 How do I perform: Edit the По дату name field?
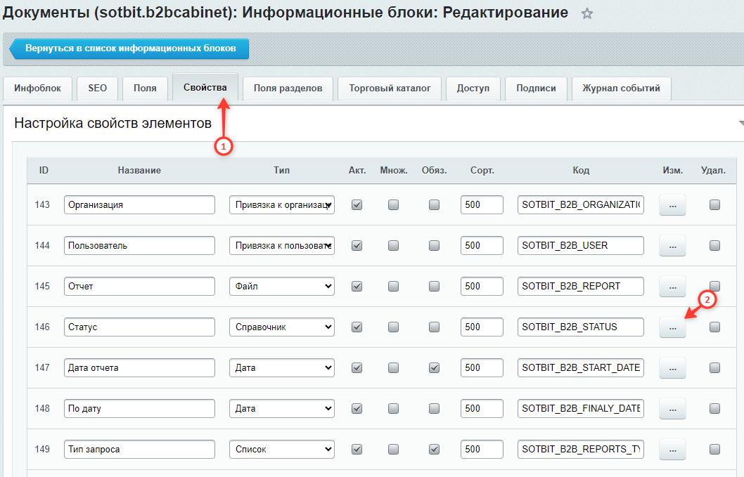click(139, 409)
